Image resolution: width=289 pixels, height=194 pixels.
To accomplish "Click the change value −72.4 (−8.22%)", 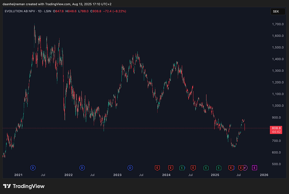I will pos(115,11).
